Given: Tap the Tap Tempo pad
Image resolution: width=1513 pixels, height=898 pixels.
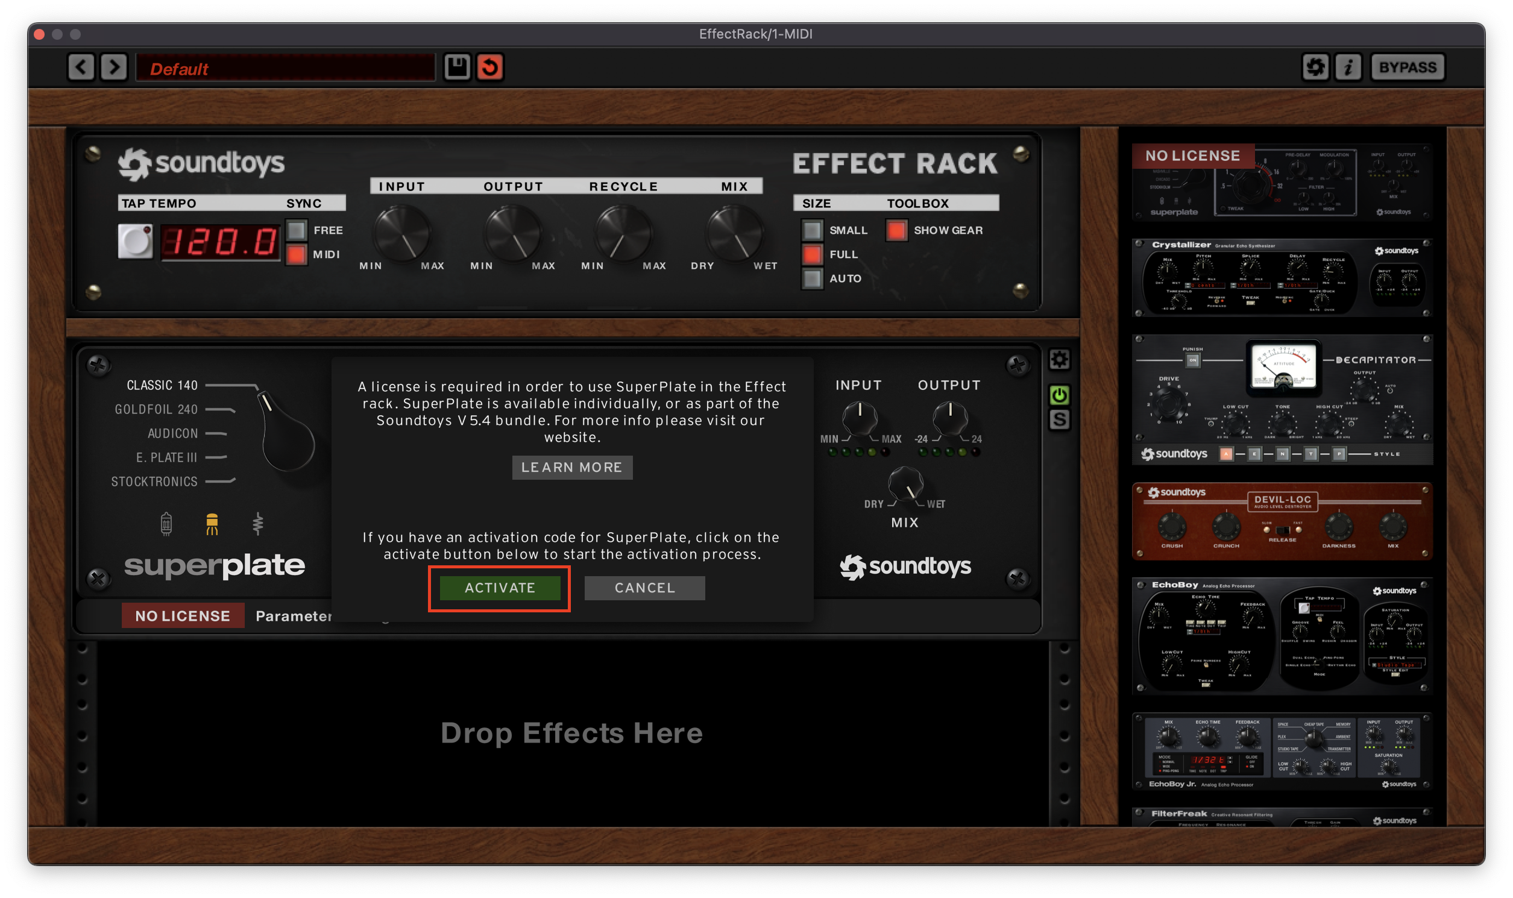Looking at the screenshot, I should pyautogui.click(x=135, y=242).
